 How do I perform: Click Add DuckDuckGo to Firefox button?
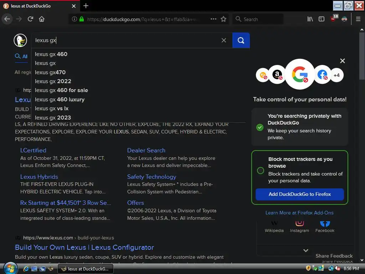tap(299, 194)
